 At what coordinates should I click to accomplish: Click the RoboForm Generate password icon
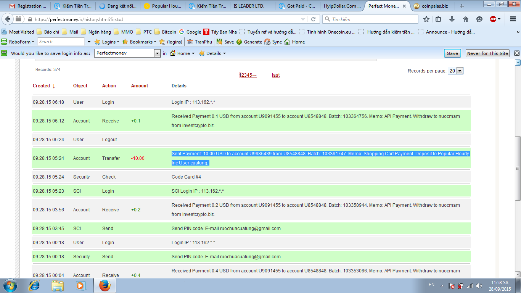click(x=249, y=42)
